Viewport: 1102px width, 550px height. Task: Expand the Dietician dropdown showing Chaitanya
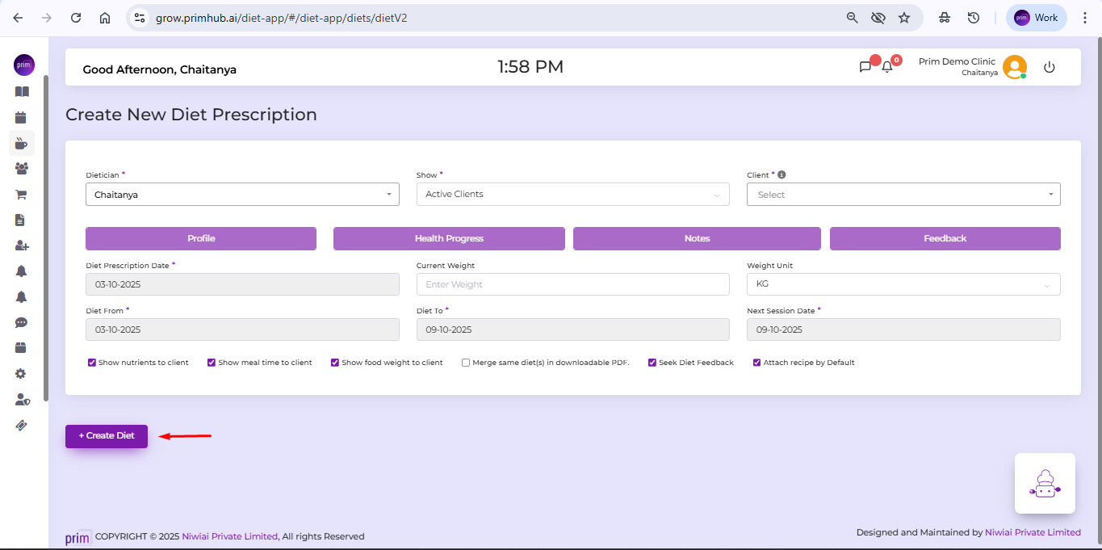(242, 195)
